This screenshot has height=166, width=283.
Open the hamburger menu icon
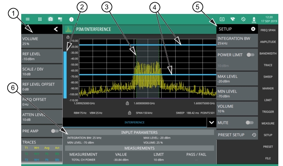(28, 19)
